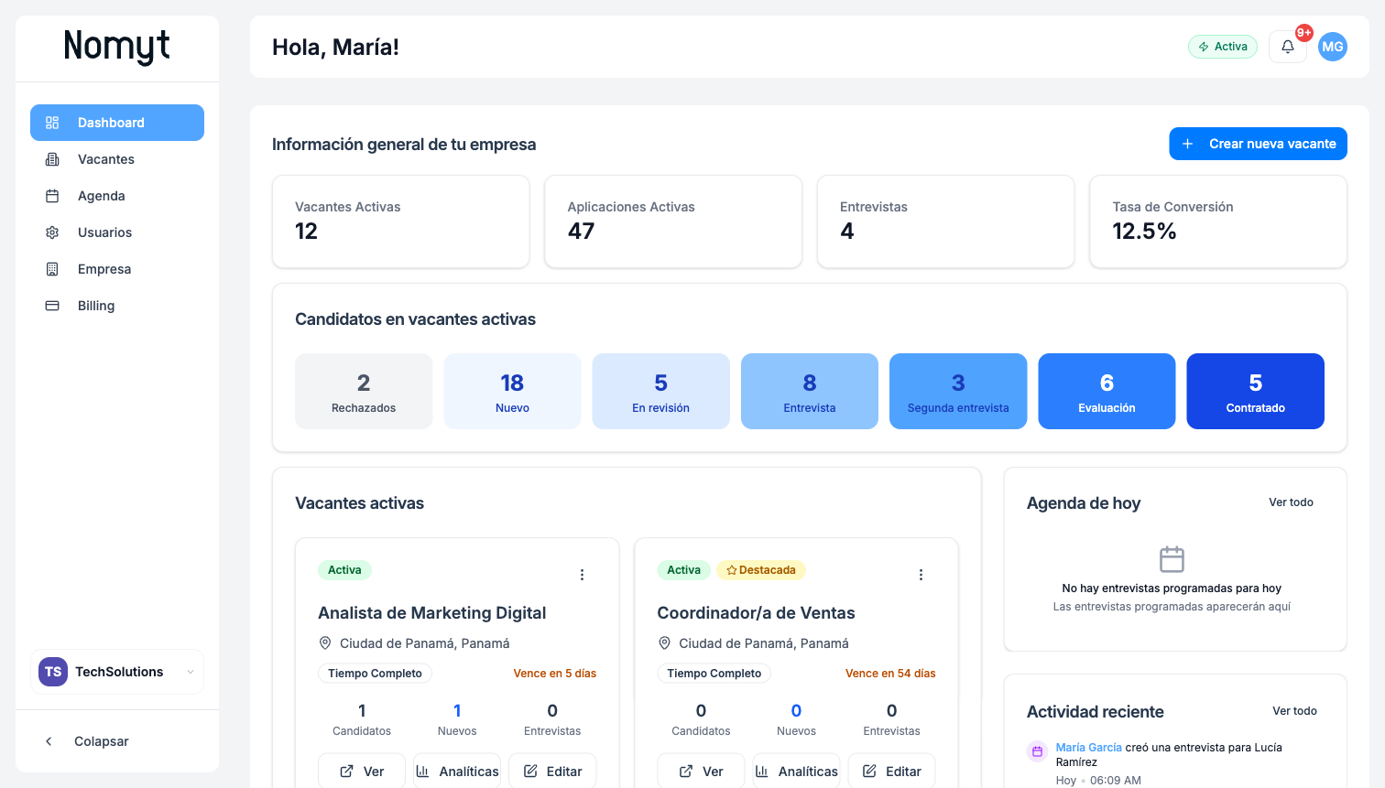
Task: Click the calendar icon in Agenda de hoy
Action: (1172, 558)
